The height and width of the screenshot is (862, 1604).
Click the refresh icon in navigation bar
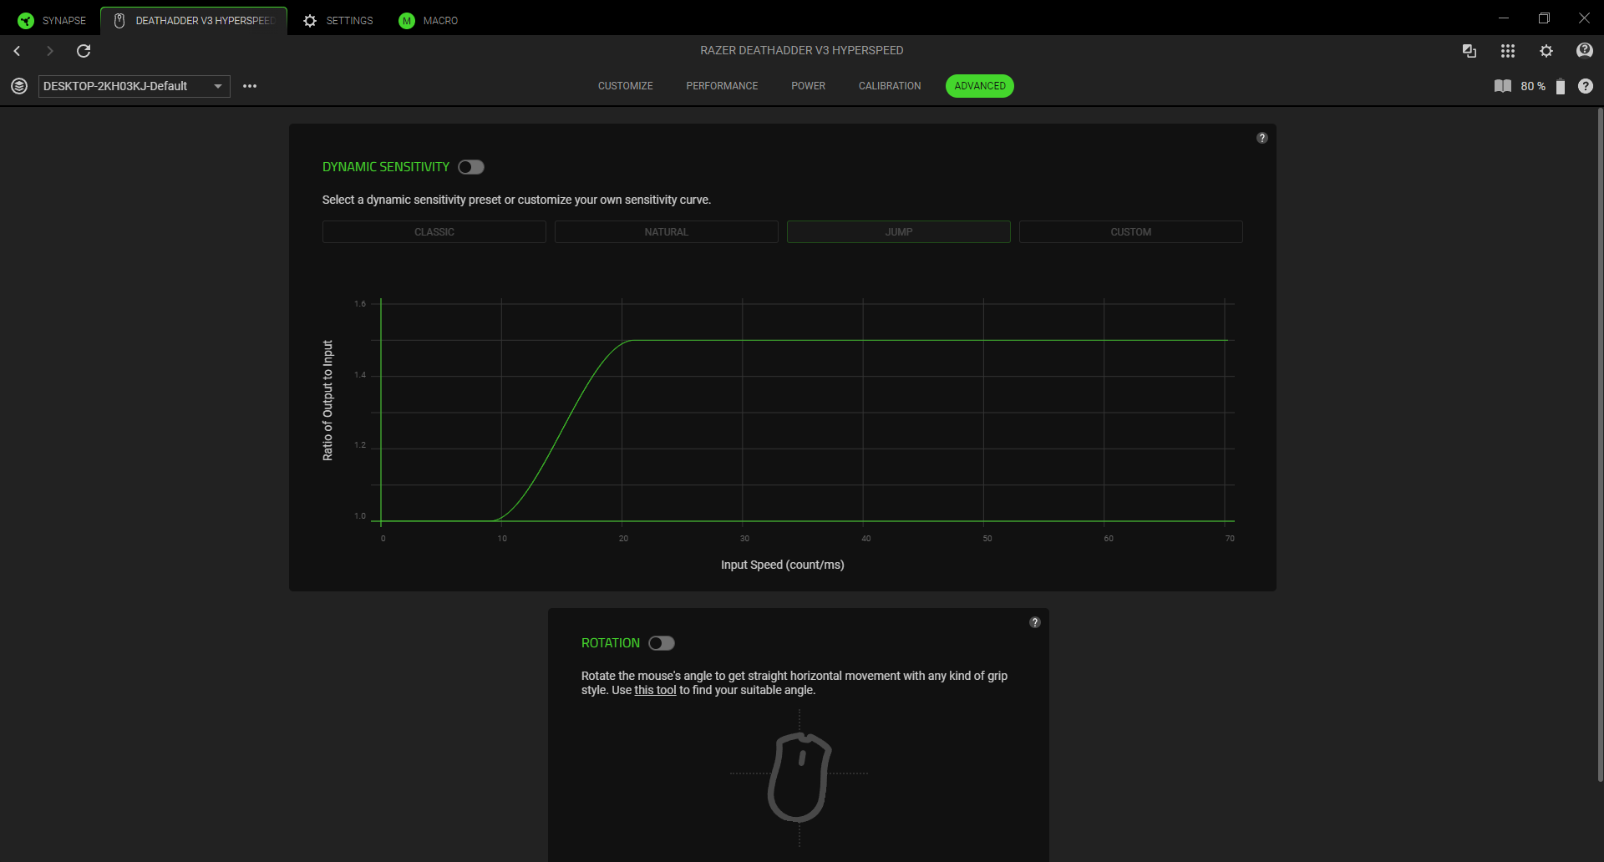(x=84, y=51)
